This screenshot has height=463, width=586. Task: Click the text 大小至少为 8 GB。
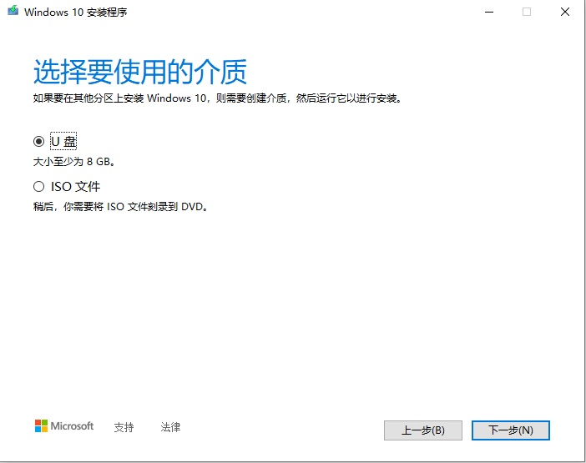[x=74, y=162]
